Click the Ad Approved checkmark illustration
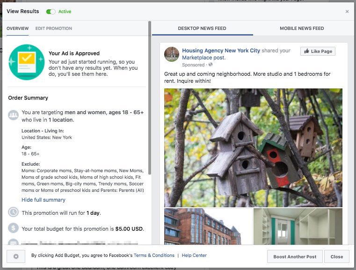The width and height of the screenshot is (356, 270). (27, 62)
